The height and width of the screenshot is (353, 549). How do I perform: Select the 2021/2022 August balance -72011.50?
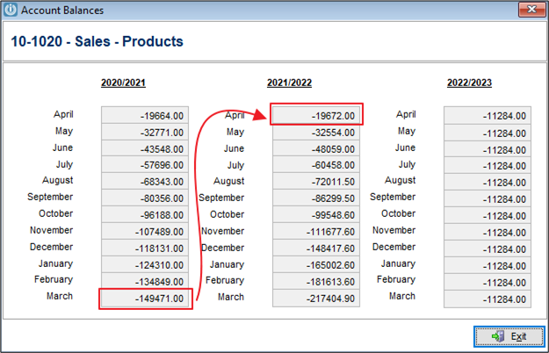click(316, 182)
